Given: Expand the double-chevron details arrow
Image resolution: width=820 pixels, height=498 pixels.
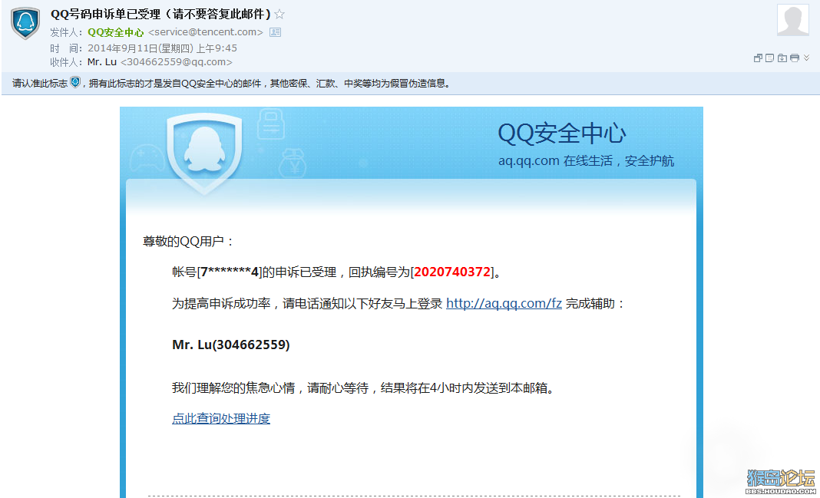Looking at the screenshot, I should pyautogui.click(x=806, y=58).
